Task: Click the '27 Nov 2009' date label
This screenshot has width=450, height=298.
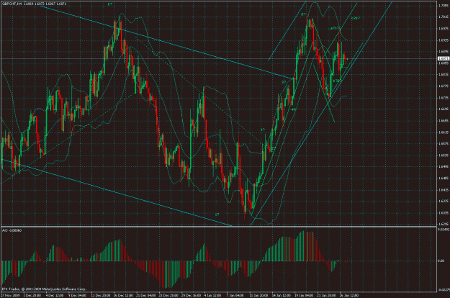Action: click(10, 295)
